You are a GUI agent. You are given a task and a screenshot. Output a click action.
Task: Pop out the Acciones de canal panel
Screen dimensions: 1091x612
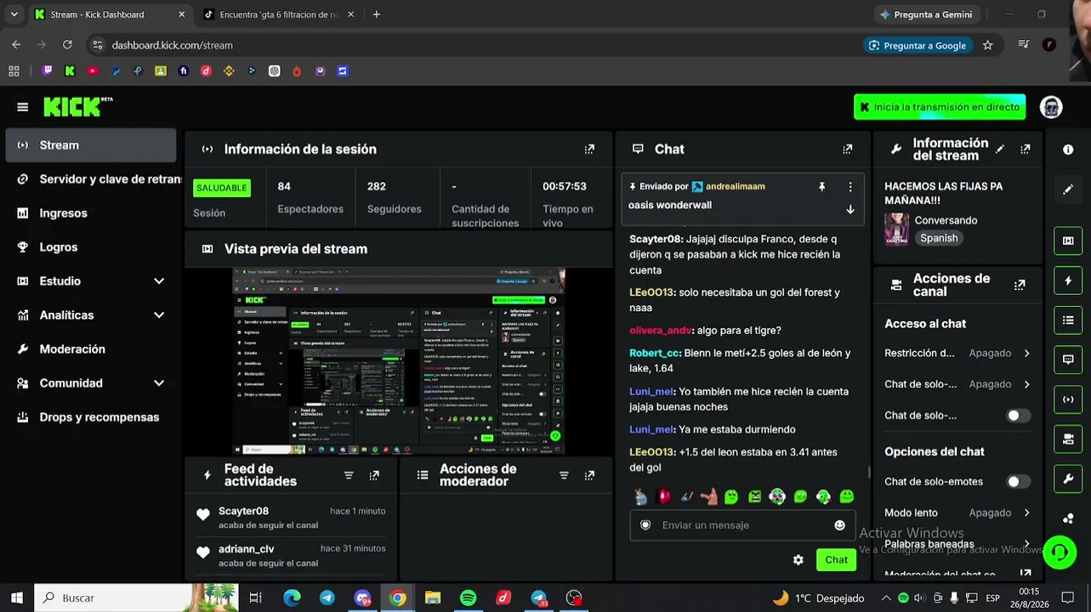[x=1020, y=285]
